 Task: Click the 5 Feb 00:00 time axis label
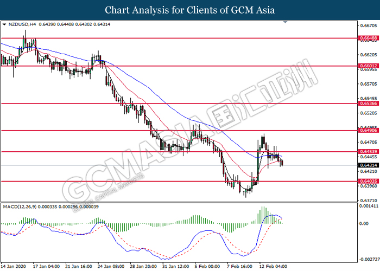[207, 267]
